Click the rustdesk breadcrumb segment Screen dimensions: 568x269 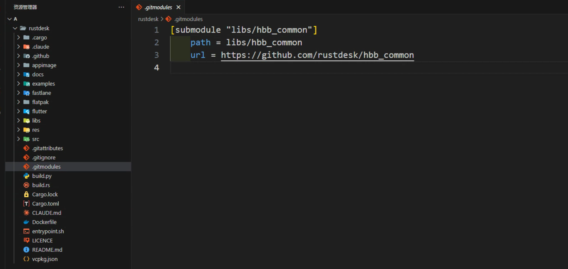(x=148, y=19)
